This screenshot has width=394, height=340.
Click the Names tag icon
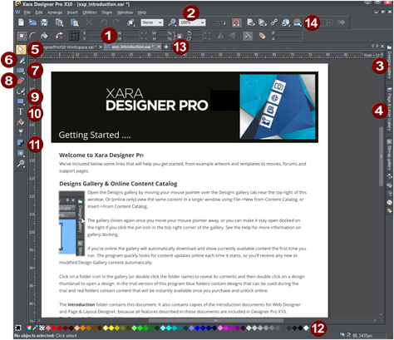tap(262, 36)
